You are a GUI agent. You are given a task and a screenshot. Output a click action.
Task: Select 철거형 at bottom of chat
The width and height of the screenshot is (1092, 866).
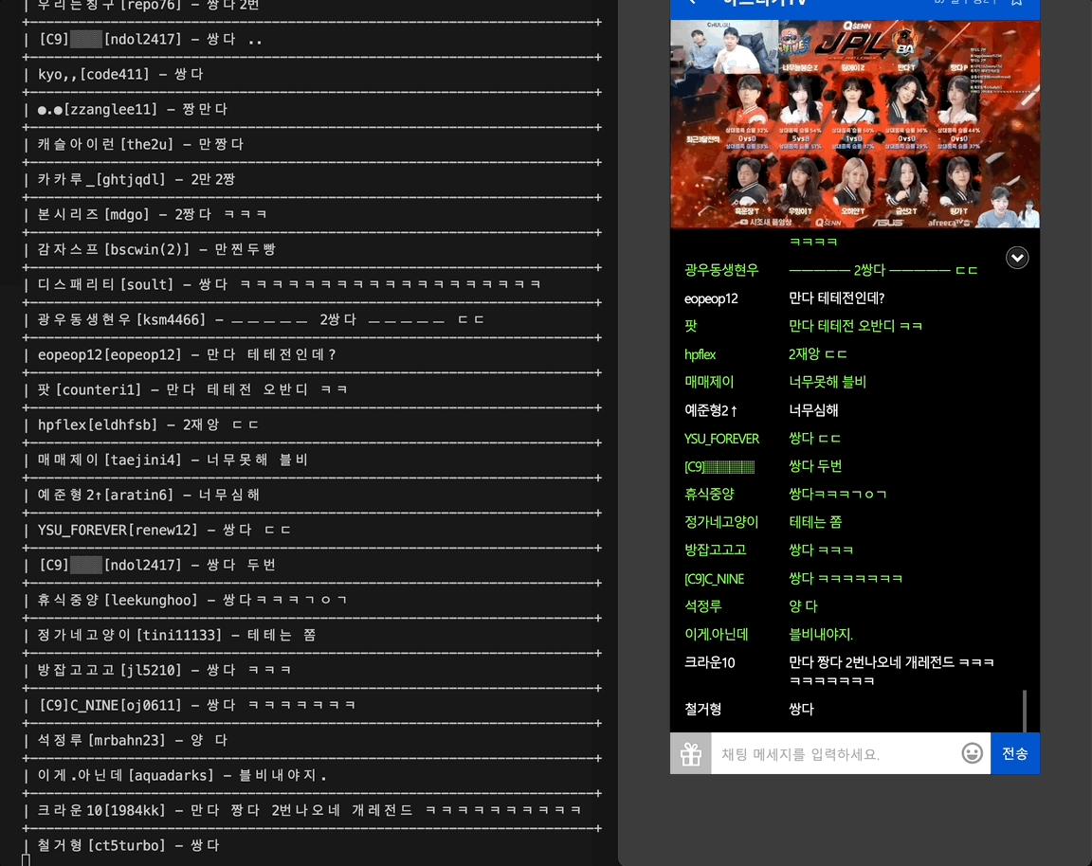[x=703, y=709]
